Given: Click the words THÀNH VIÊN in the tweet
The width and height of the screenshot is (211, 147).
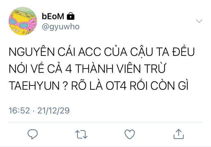Looking at the screenshot, I should pos(108,68).
